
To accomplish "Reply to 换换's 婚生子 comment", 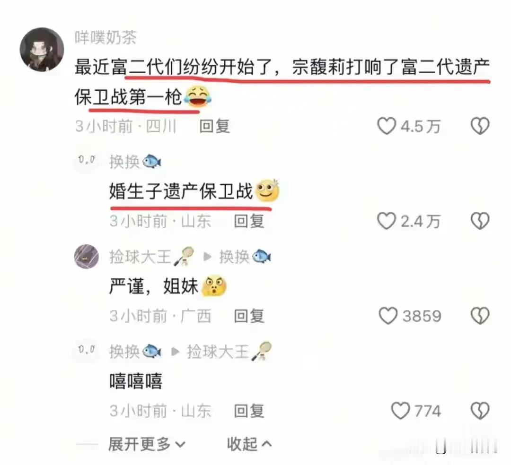I will tap(249, 221).
